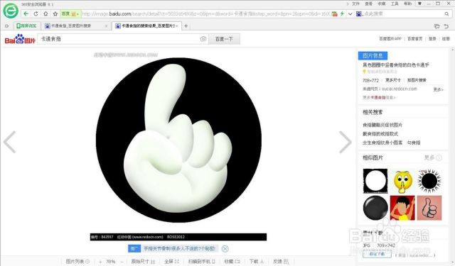Click the 更多尺寸 link
The width and height of the screenshot is (455, 266).
pyautogui.click(x=393, y=80)
